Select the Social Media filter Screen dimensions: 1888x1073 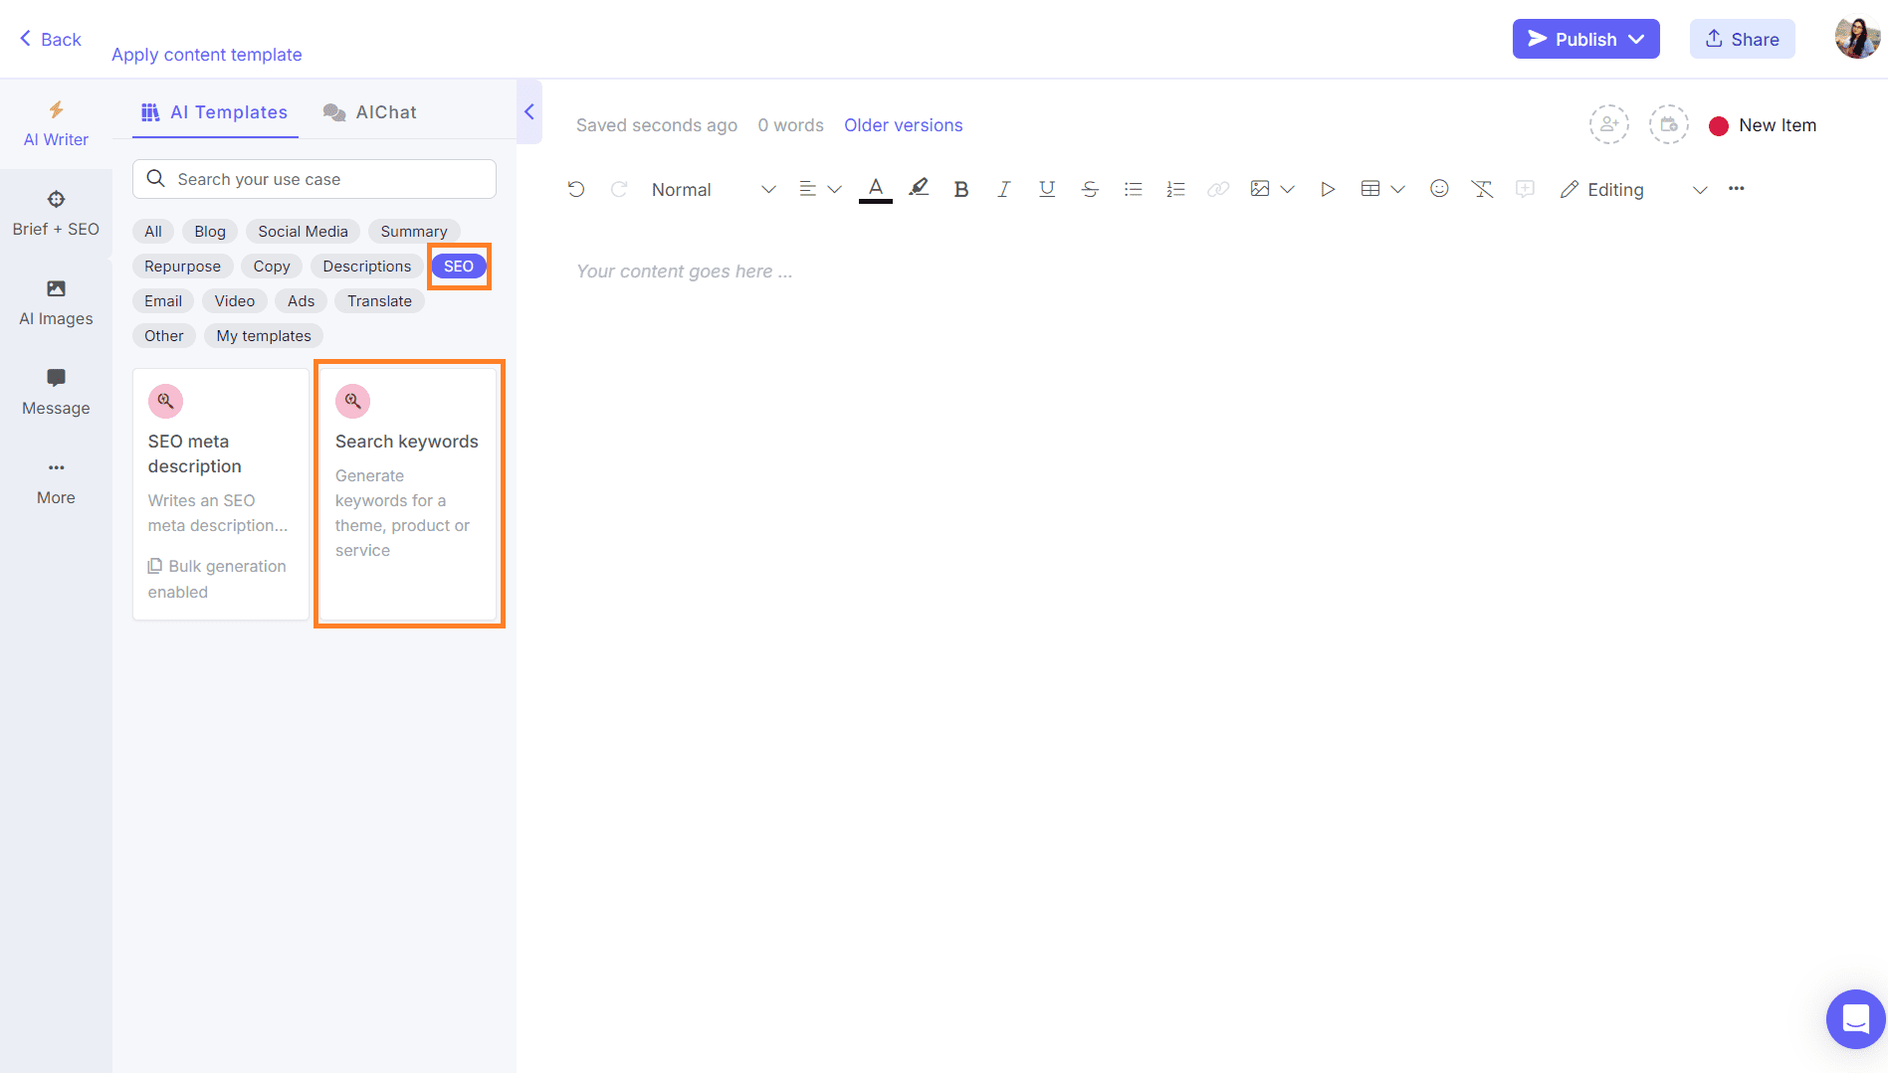[304, 232]
